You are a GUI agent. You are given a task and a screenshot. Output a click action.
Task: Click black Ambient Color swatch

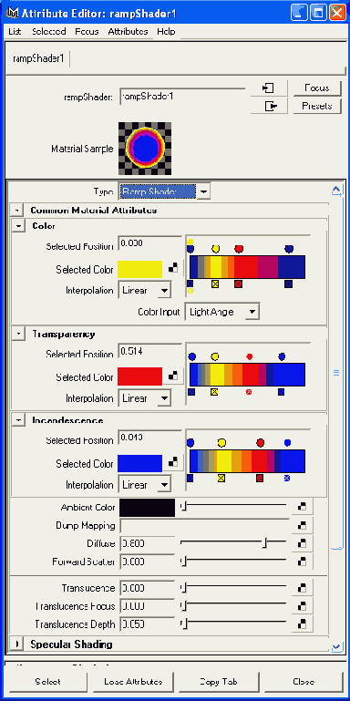click(x=147, y=508)
